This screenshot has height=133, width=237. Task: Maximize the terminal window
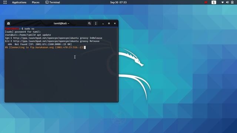point(109,23)
